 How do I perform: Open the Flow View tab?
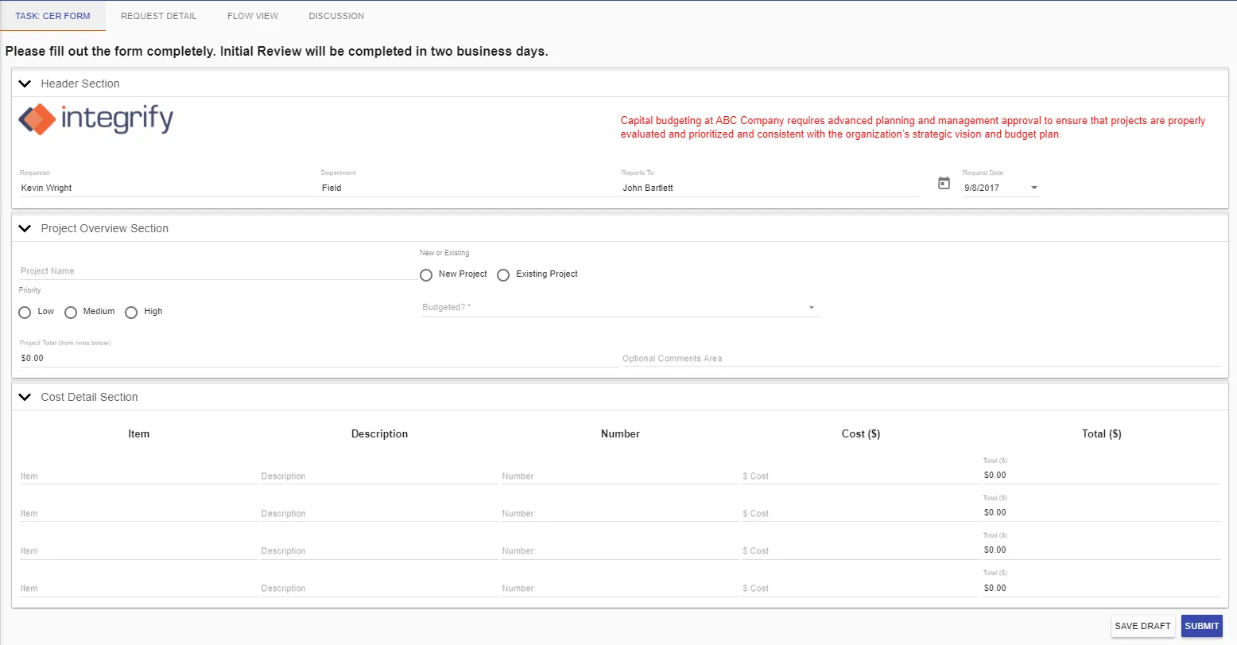(252, 15)
